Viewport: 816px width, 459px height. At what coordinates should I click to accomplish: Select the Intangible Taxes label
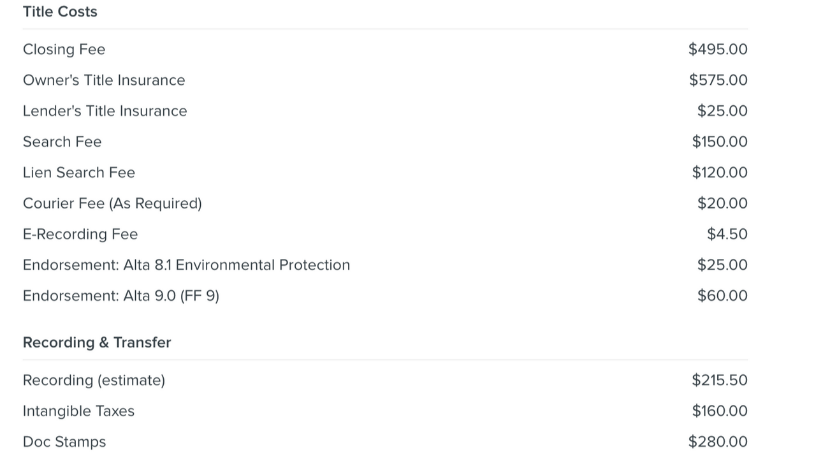click(78, 411)
